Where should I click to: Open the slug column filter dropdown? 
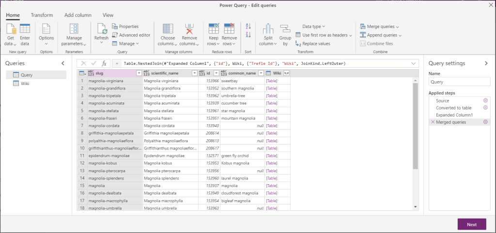click(x=139, y=73)
